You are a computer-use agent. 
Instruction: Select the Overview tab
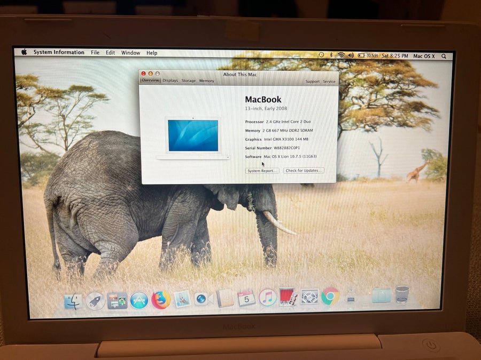point(150,80)
